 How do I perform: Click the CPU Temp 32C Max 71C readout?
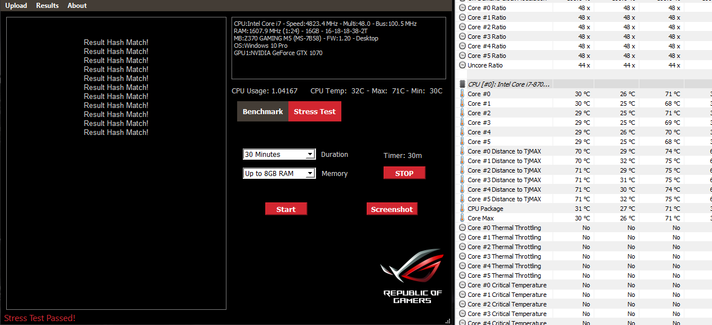[377, 91]
